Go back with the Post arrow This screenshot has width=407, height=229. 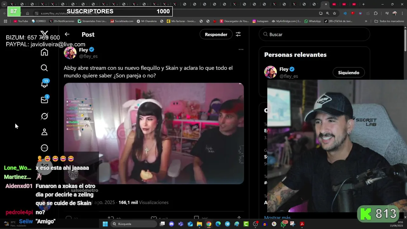(x=67, y=34)
